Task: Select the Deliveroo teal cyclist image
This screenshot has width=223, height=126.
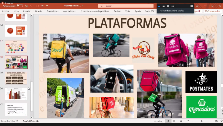Action: 111,45
